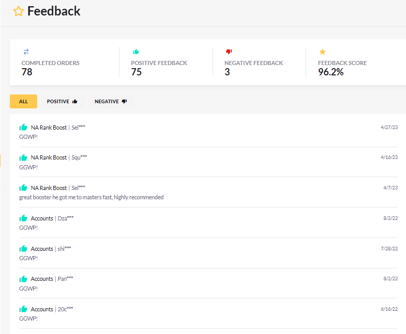Select the ALL filter tab
406x334 pixels.
tap(23, 101)
